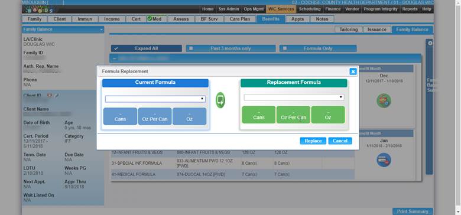Open the Help menu
Image resolution: width=461 pixels, height=215 pixels.
click(427, 9)
